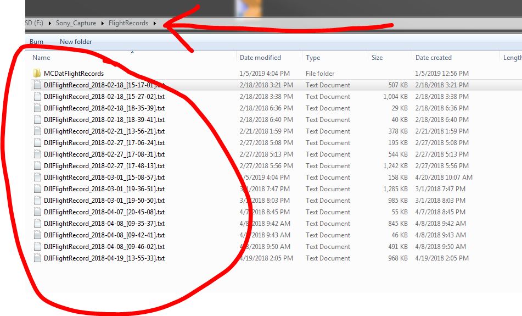Expand breadcrumb arrow after FlightRecords

pos(154,23)
